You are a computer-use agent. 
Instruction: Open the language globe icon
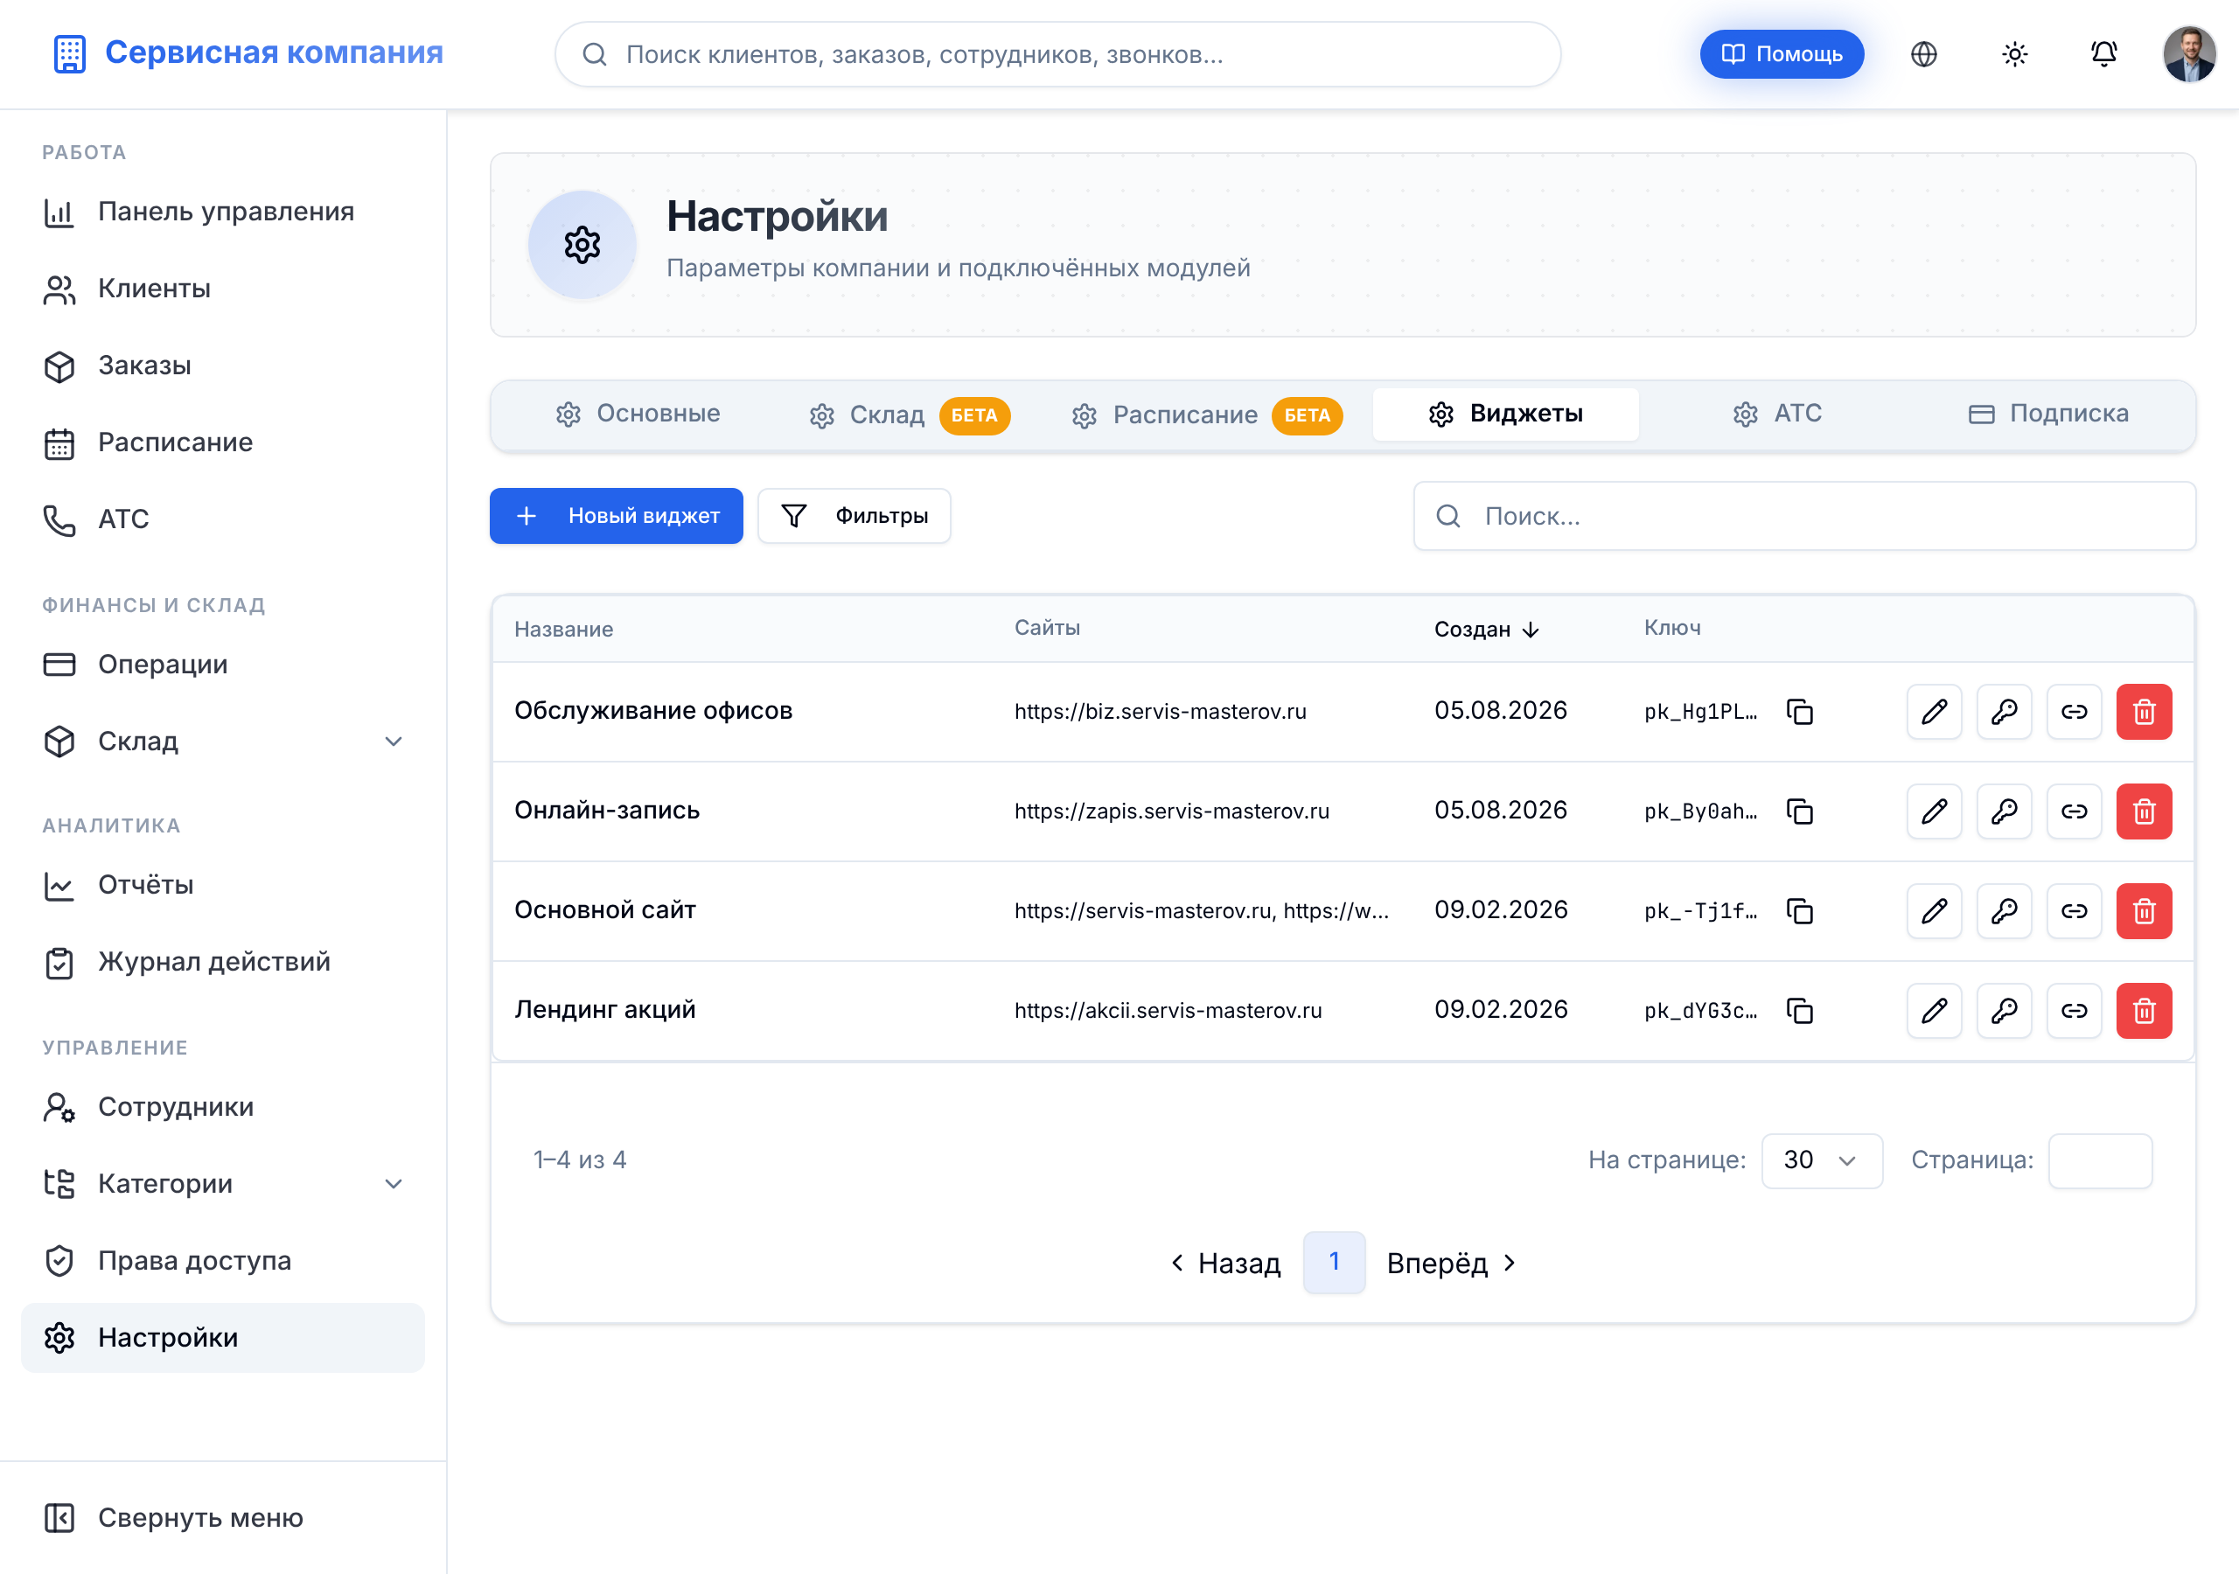[x=1924, y=53]
